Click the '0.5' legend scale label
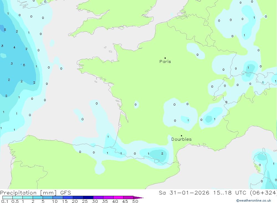Viewport: 277px width, 203px height. [x=15, y=201]
